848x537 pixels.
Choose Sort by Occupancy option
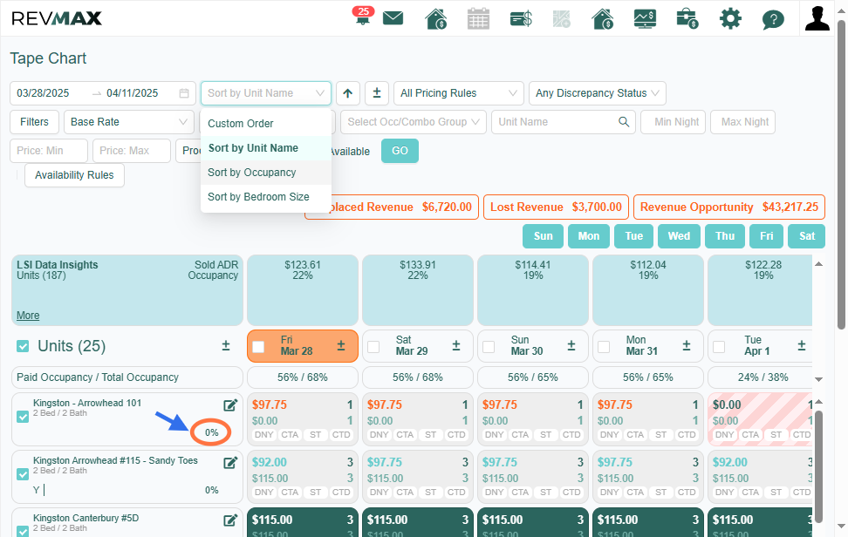click(266, 173)
